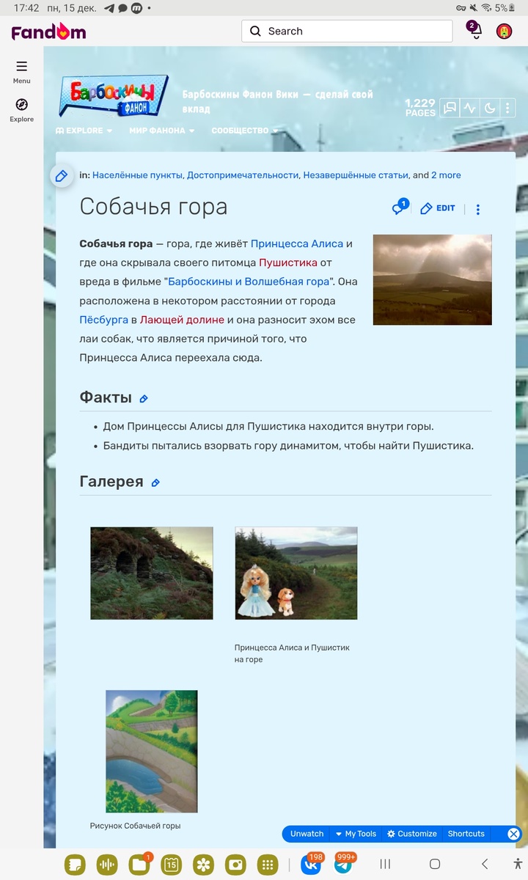The height and width of the screenshot is (880, 528).
Task: Open the voice recorder taskbar icon
Action: [106, 865]
